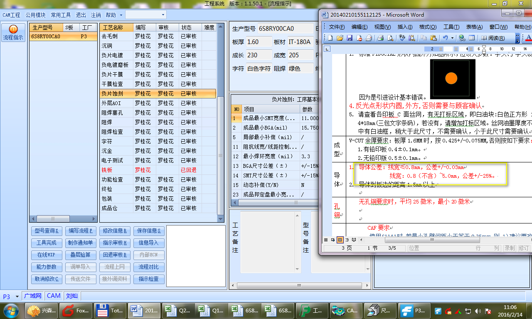The image size is (532, 319).
Task: Switch to Web Layout view icon in Word
Action: pos(333,240)
